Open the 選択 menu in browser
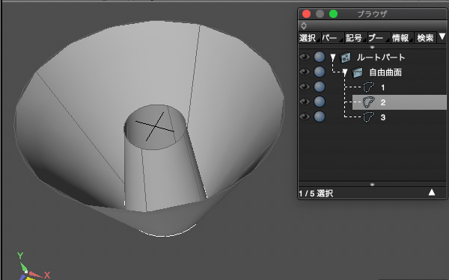This screenshot has height=280, width=449. pyautogui.click(x=309, y=38)
